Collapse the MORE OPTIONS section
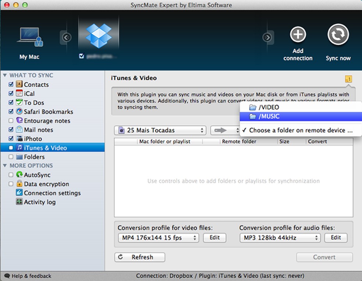The height and width of the screenshot is (281, 362). click(x=5, y=166)
